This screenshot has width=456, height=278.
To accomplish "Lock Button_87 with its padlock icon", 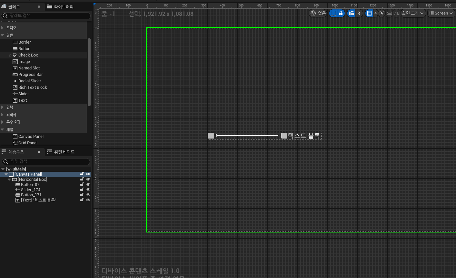I will pyautogui.click(x=82, y=184).
